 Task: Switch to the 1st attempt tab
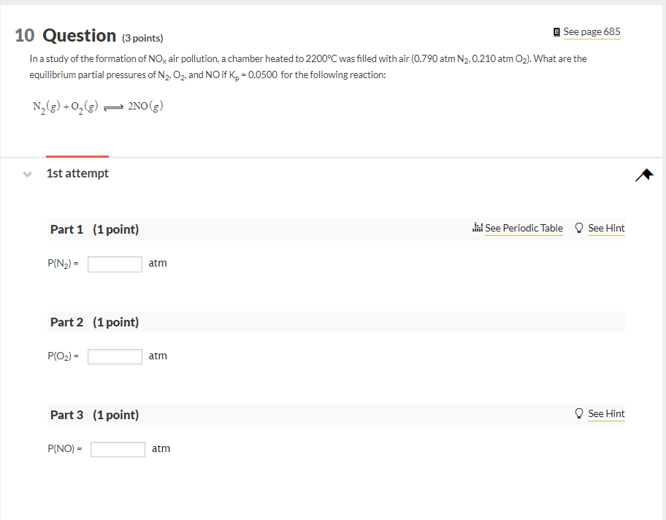[77, 173]
